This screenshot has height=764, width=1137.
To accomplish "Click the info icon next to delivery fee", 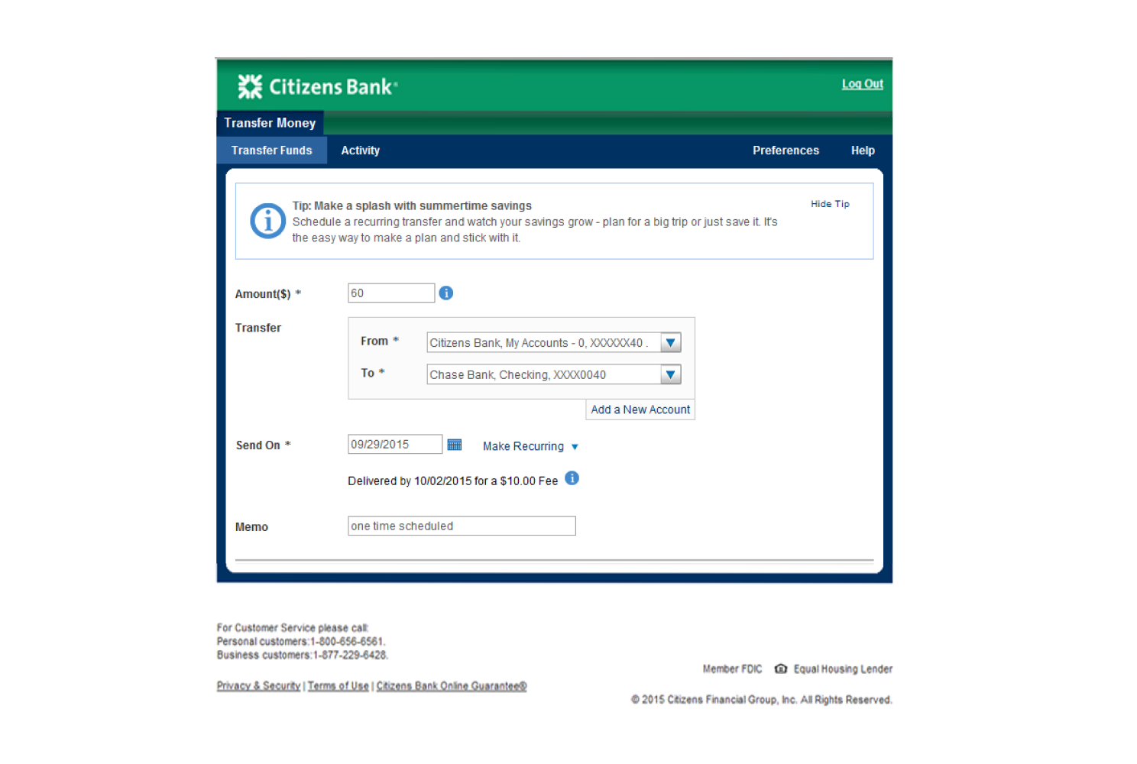I will 572,478.
